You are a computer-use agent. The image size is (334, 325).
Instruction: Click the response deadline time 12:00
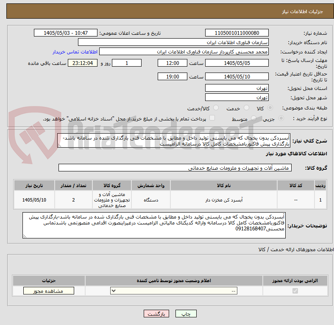tap(173, 63)
